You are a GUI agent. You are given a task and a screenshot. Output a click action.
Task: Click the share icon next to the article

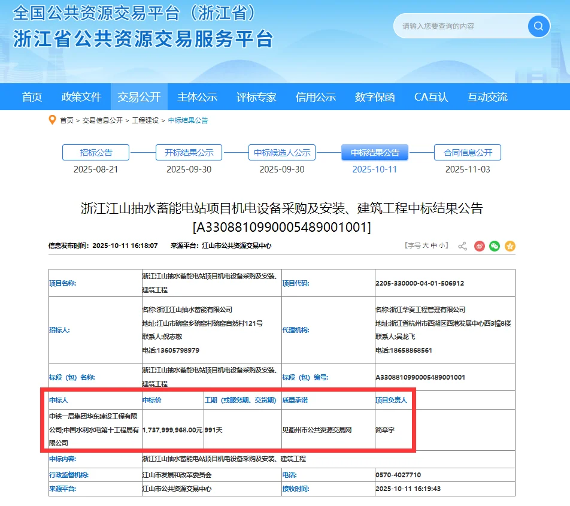tap(462, 246)
